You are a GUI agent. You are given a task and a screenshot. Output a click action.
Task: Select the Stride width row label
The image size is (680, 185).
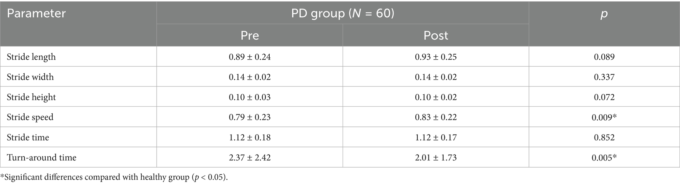point(30,77)
